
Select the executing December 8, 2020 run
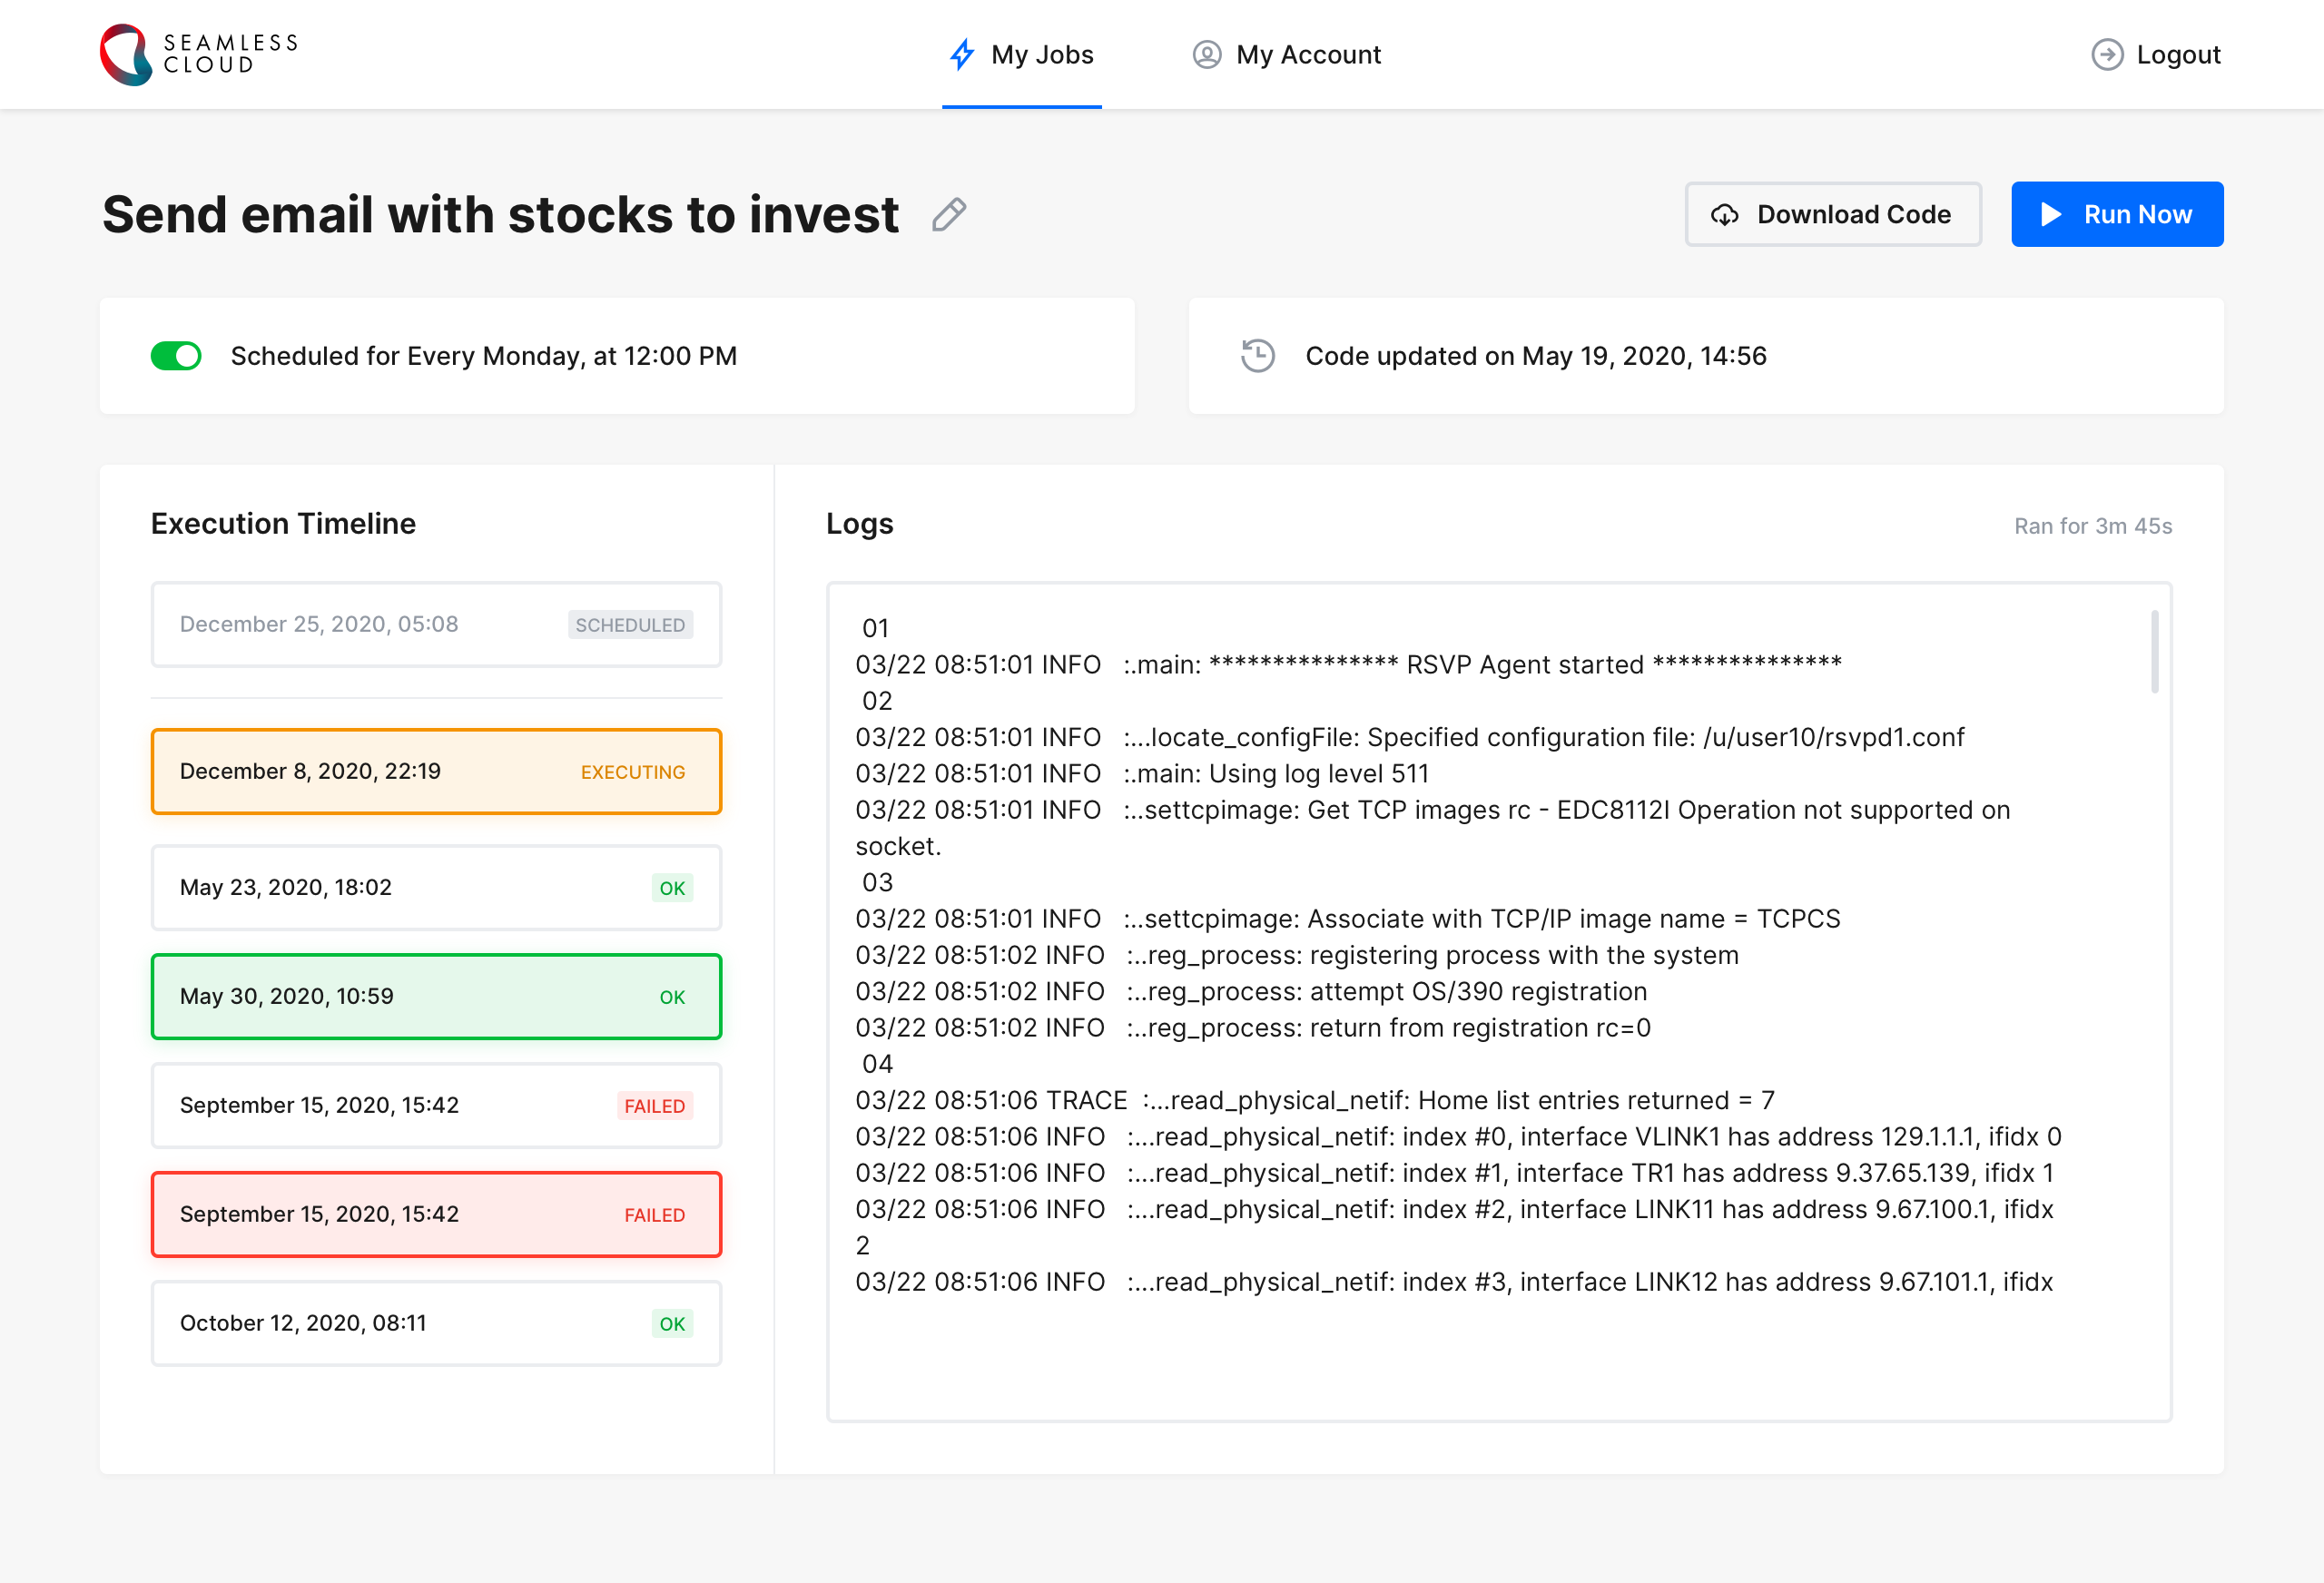point(436,771)
